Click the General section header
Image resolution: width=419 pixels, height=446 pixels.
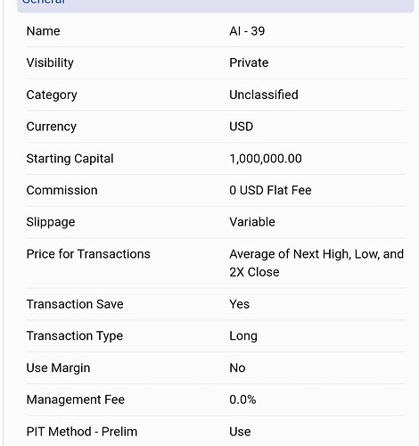pyautogui.click(x=216, y=4)
